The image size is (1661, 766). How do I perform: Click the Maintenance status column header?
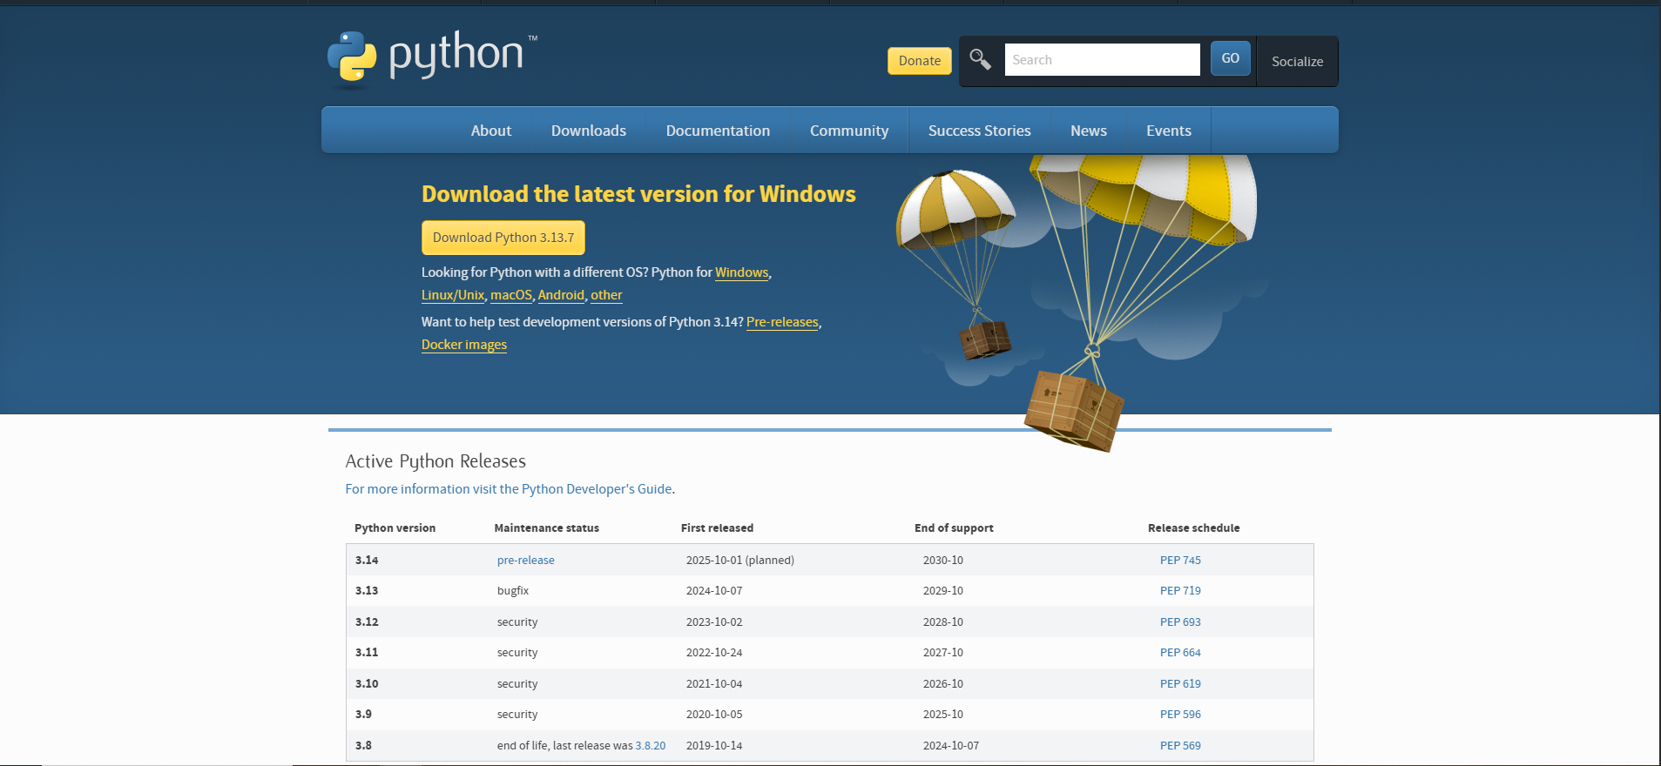pos(546,528)
